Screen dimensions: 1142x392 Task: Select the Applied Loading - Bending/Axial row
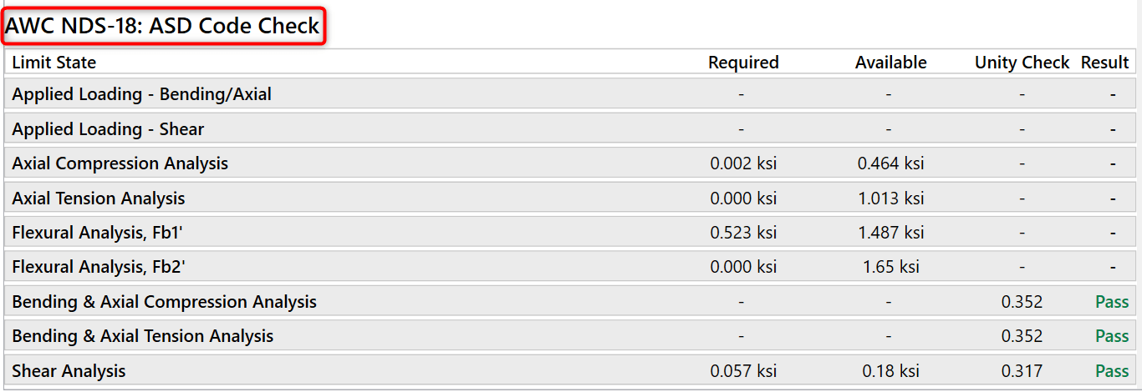pyautogui.click(x=141, y=94)
